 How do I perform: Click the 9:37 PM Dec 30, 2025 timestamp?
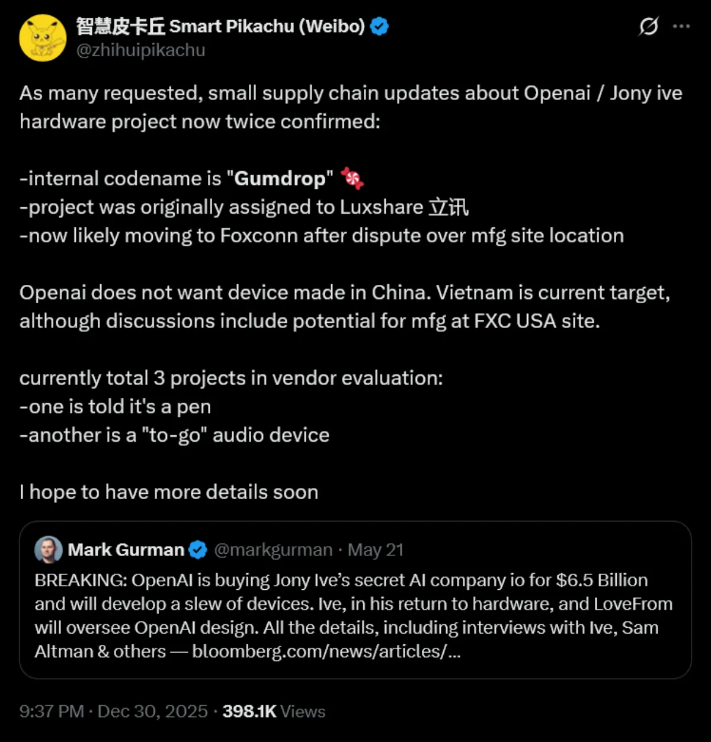click(113, 711)
